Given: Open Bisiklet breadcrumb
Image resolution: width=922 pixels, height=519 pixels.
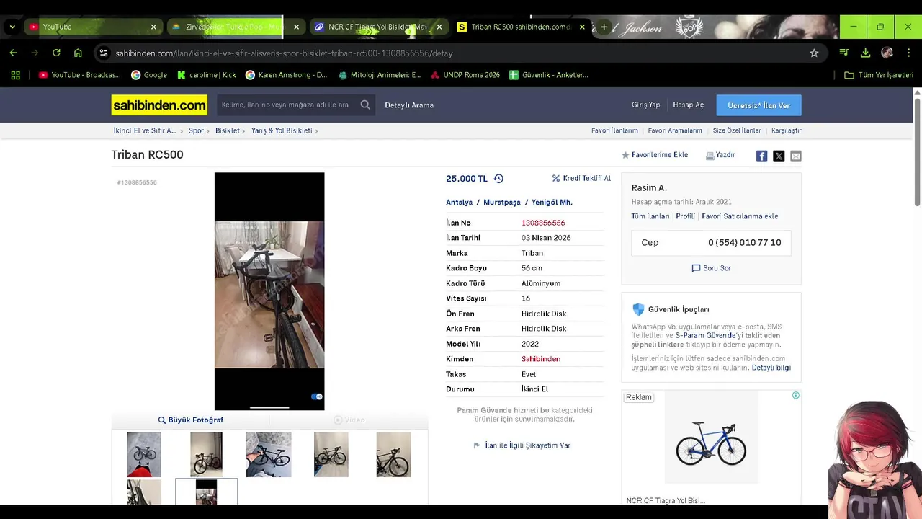Looking at the screenshot, I should point(228,130).
